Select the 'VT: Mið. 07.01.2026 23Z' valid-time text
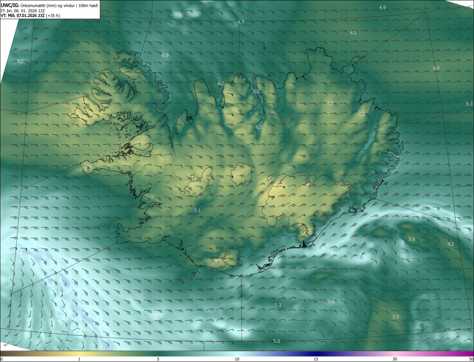Image resolution: width=474 pixels, height=362 pixels. tap(23, 16)
